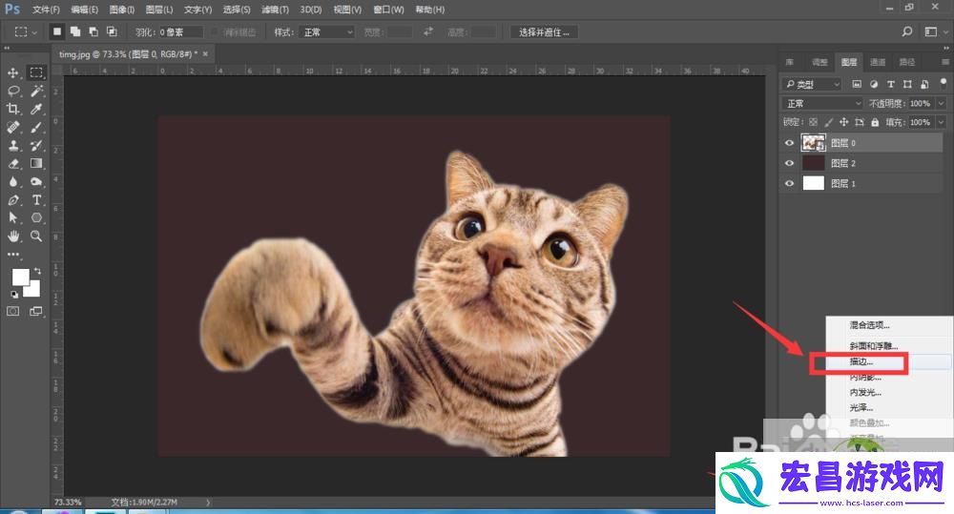Open fill 填充 slider arrow
The width and height of the screenshot is (954, 514).
pos(942,122)
